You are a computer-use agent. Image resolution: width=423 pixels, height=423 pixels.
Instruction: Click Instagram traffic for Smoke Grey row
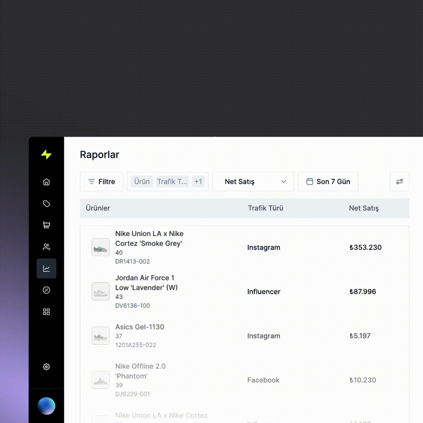tap(264, 248)
